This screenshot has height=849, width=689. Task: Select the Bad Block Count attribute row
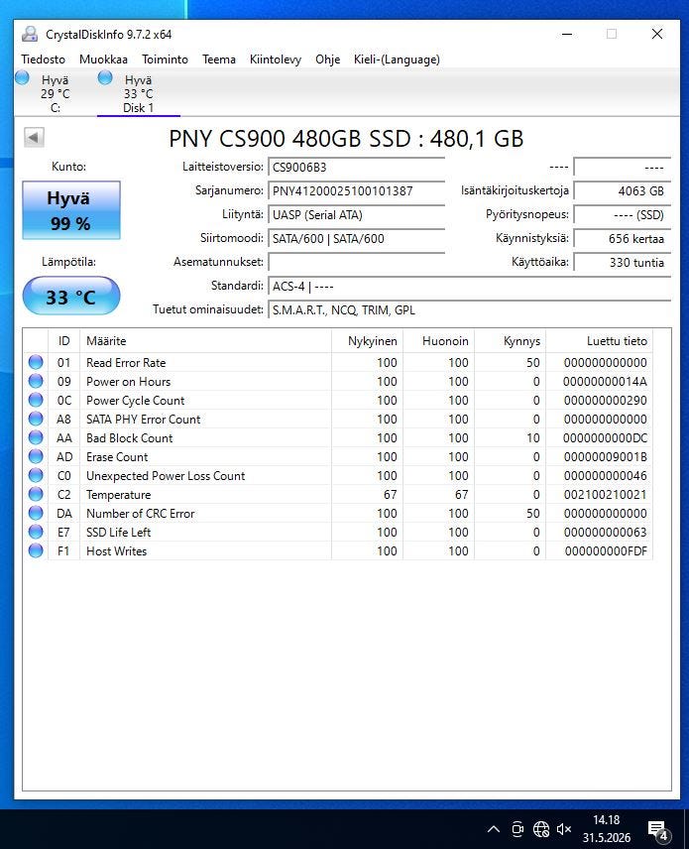[338, 437]
